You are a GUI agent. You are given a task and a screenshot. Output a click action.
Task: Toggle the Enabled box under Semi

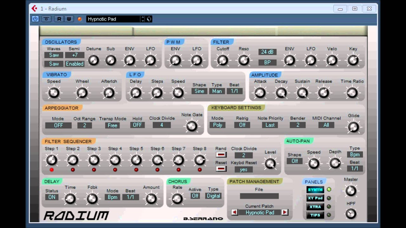click(75, 64)
